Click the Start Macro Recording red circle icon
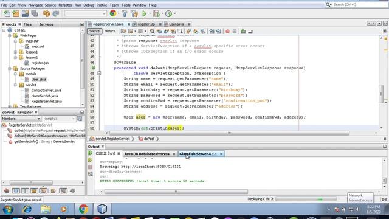Image resolution: width=389 pixels, height=219 pixels. click(227, 31)
